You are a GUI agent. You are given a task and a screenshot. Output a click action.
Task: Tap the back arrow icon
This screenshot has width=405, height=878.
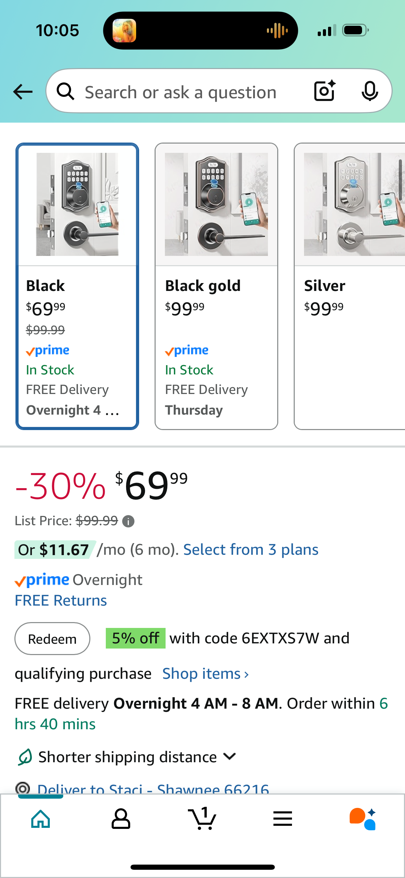23,92
